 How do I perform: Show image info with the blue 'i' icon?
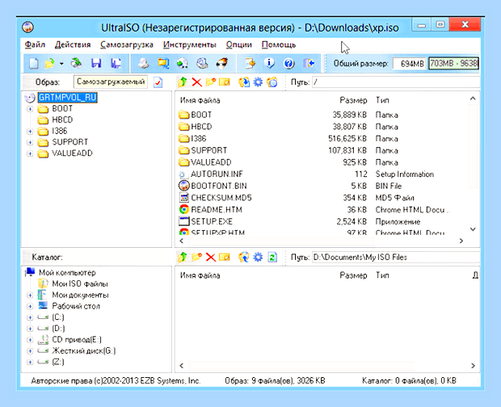pos(269,63)
